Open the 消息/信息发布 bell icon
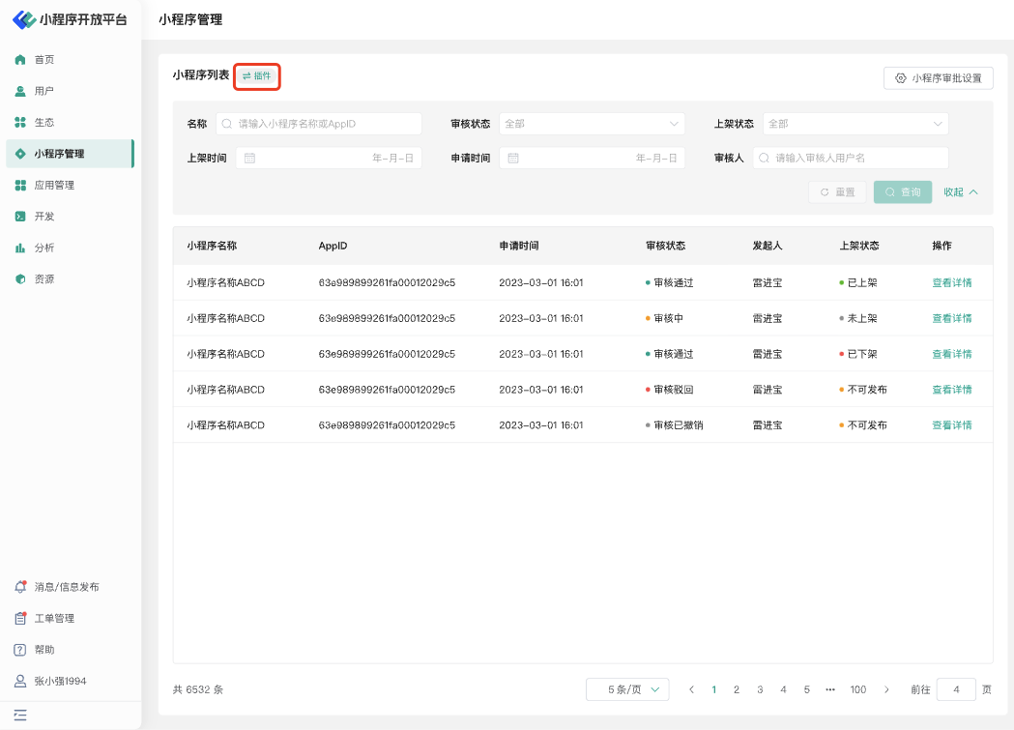Image resolution: width=1014 pixels, height=730 pixels. point(20,587)
